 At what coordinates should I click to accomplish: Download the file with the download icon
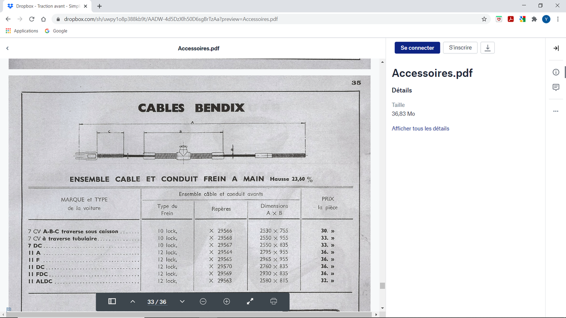[x=487, y=48]
